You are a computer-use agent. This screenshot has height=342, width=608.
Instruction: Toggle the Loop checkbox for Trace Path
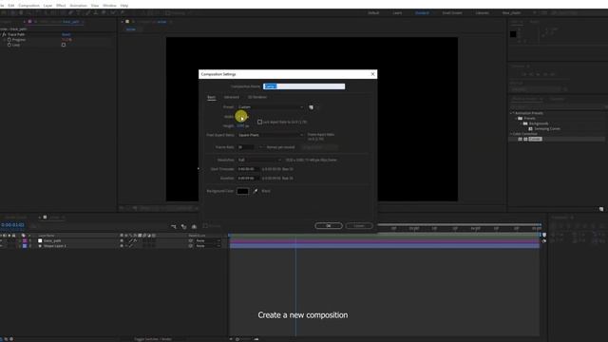[64, 45]
